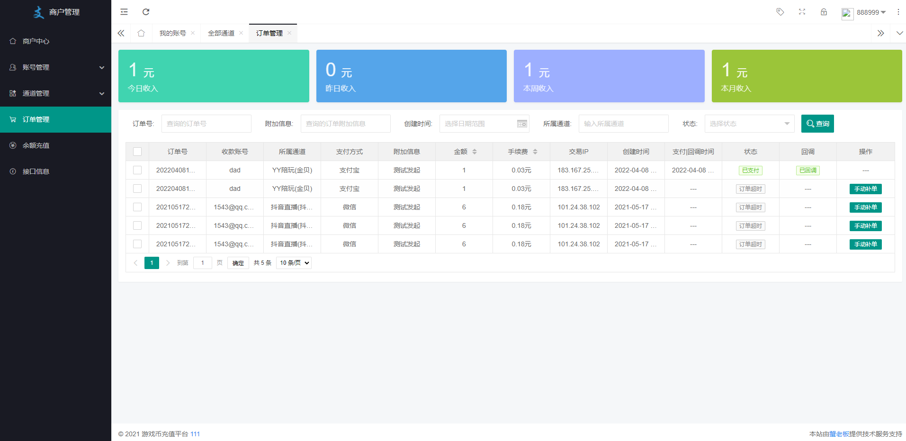This screenshot has height=441, width=906.
Task: Open the tag notes icon in header
Action: tap(780, 12)
